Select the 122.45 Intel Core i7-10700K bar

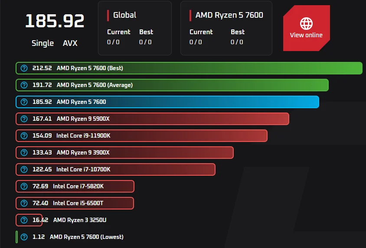[115, 170]
